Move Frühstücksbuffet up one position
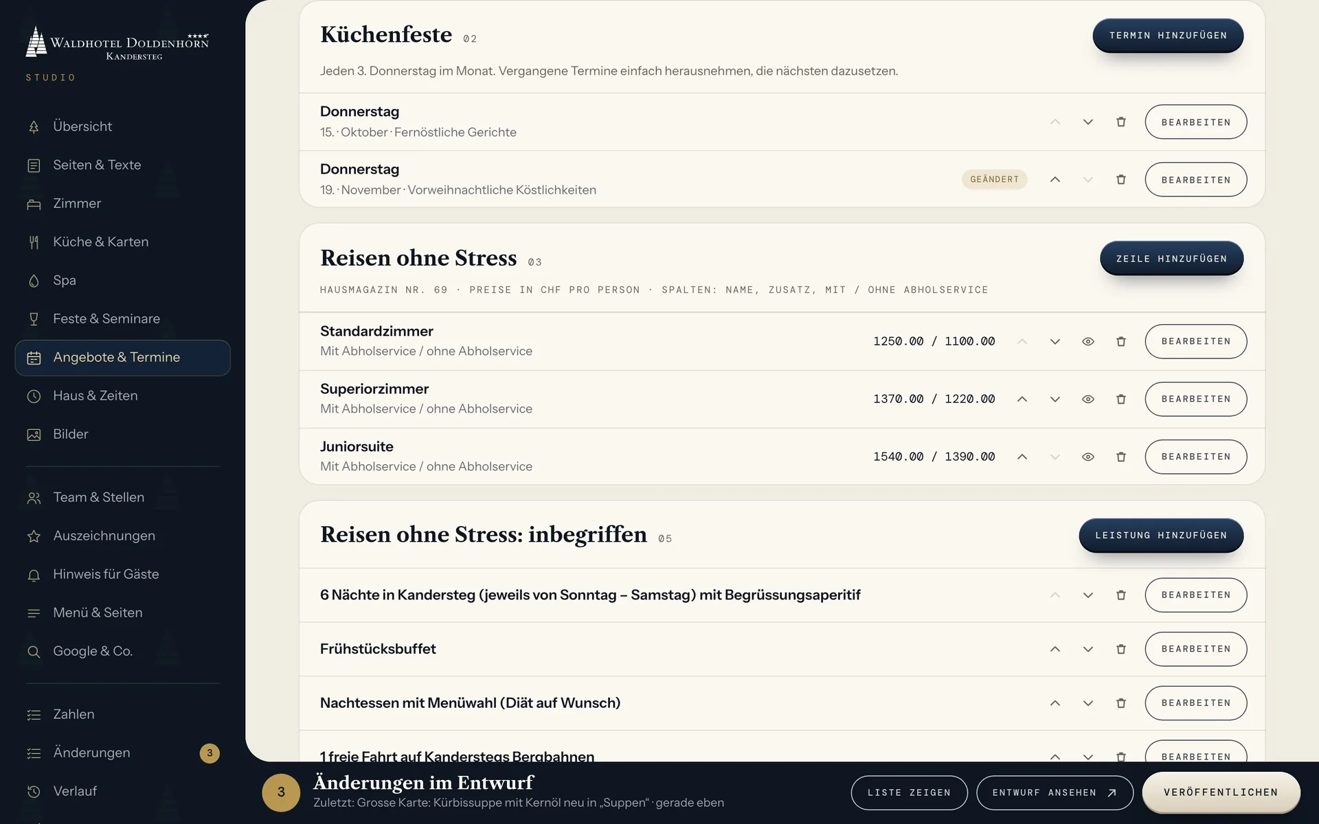This screenshot has height=824, width=1319. [x=1055, y=650]
